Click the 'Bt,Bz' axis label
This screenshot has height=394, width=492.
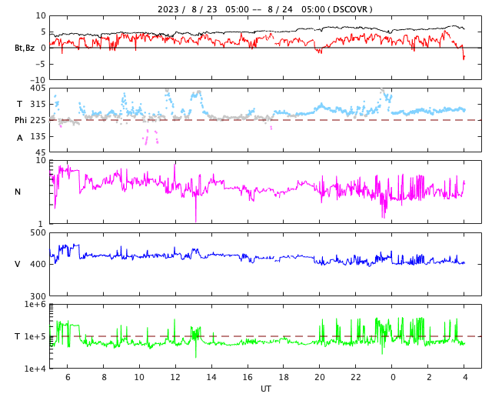[25, 48]
